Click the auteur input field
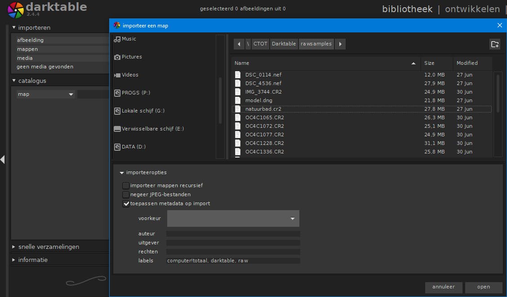Screen dimensions: 507x297 tap(233, 234)
